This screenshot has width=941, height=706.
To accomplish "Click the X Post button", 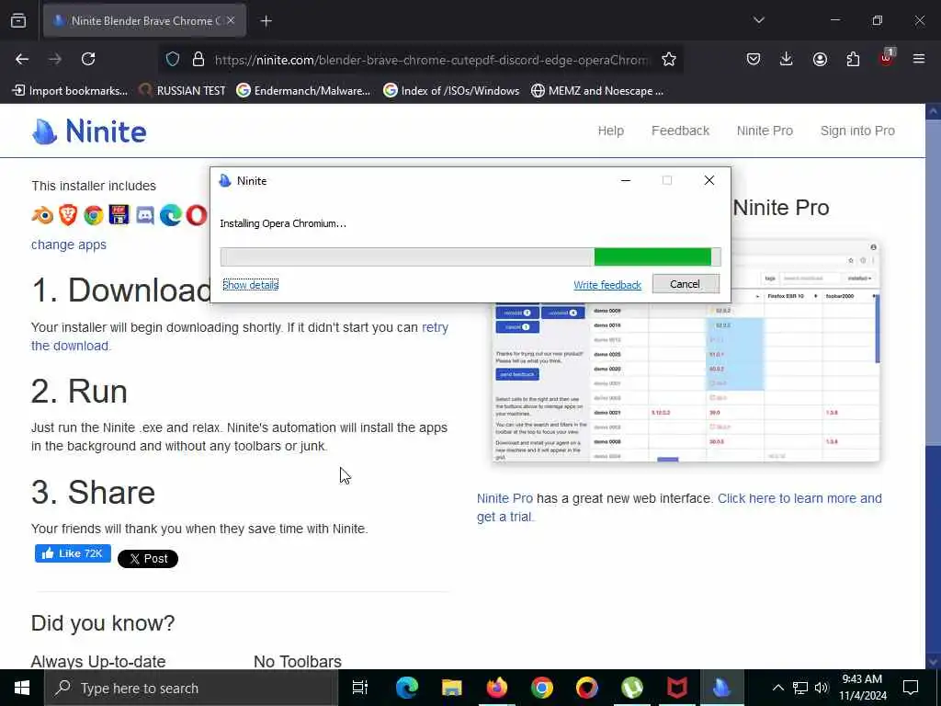I will pos(148,558).
